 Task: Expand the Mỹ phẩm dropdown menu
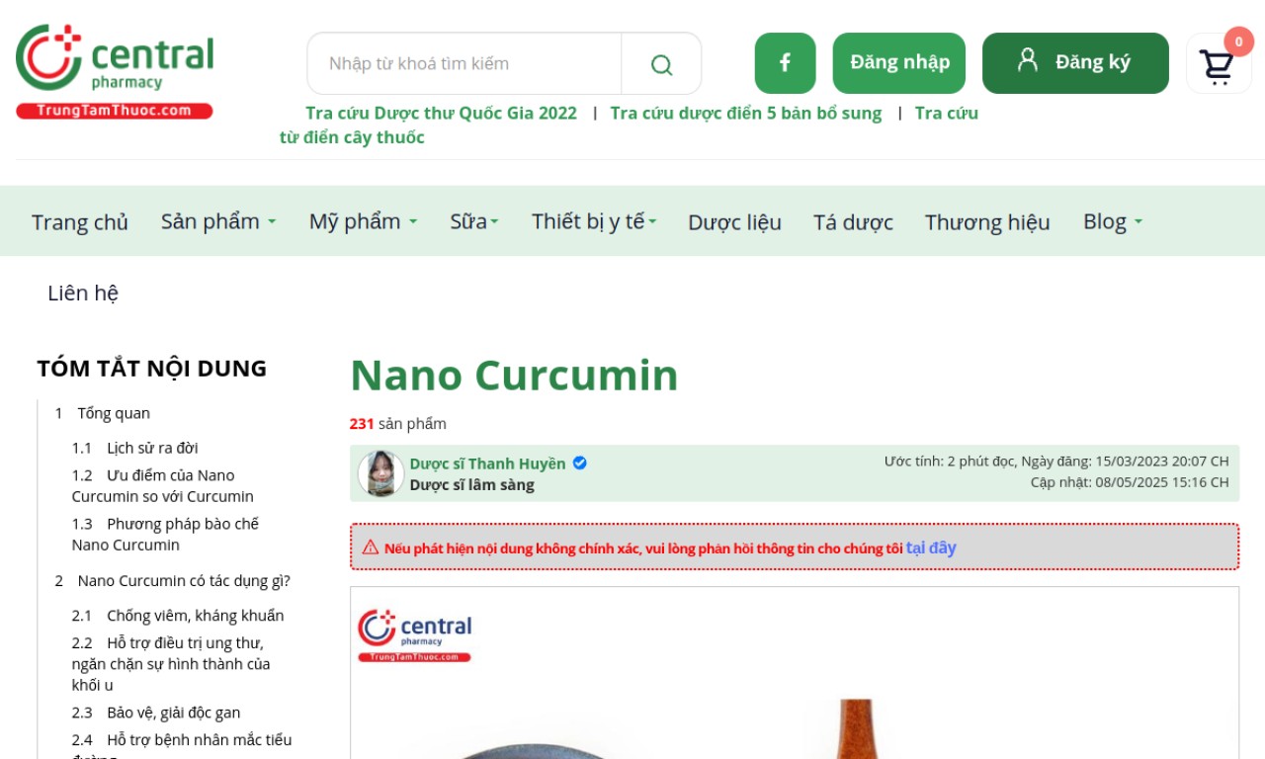click(363, 221)
